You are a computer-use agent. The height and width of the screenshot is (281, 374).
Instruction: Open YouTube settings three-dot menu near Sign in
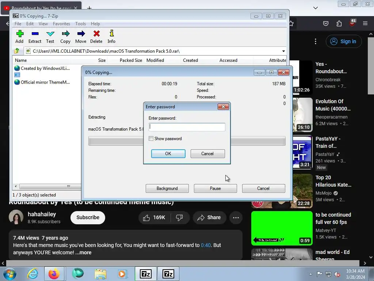click(x=316, y=41)
